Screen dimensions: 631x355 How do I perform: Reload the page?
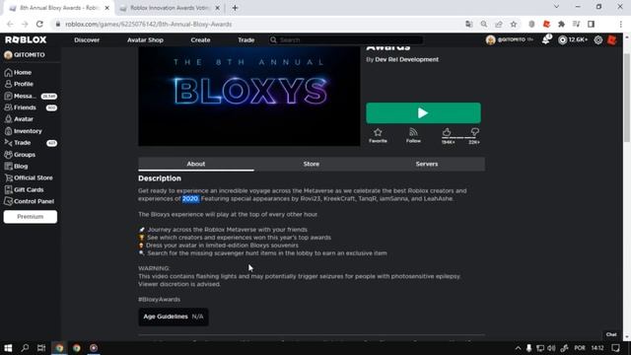coord(39,24)
